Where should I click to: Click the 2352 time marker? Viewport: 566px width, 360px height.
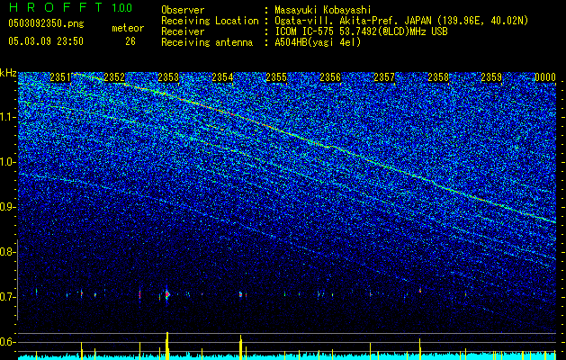[114, 77]
